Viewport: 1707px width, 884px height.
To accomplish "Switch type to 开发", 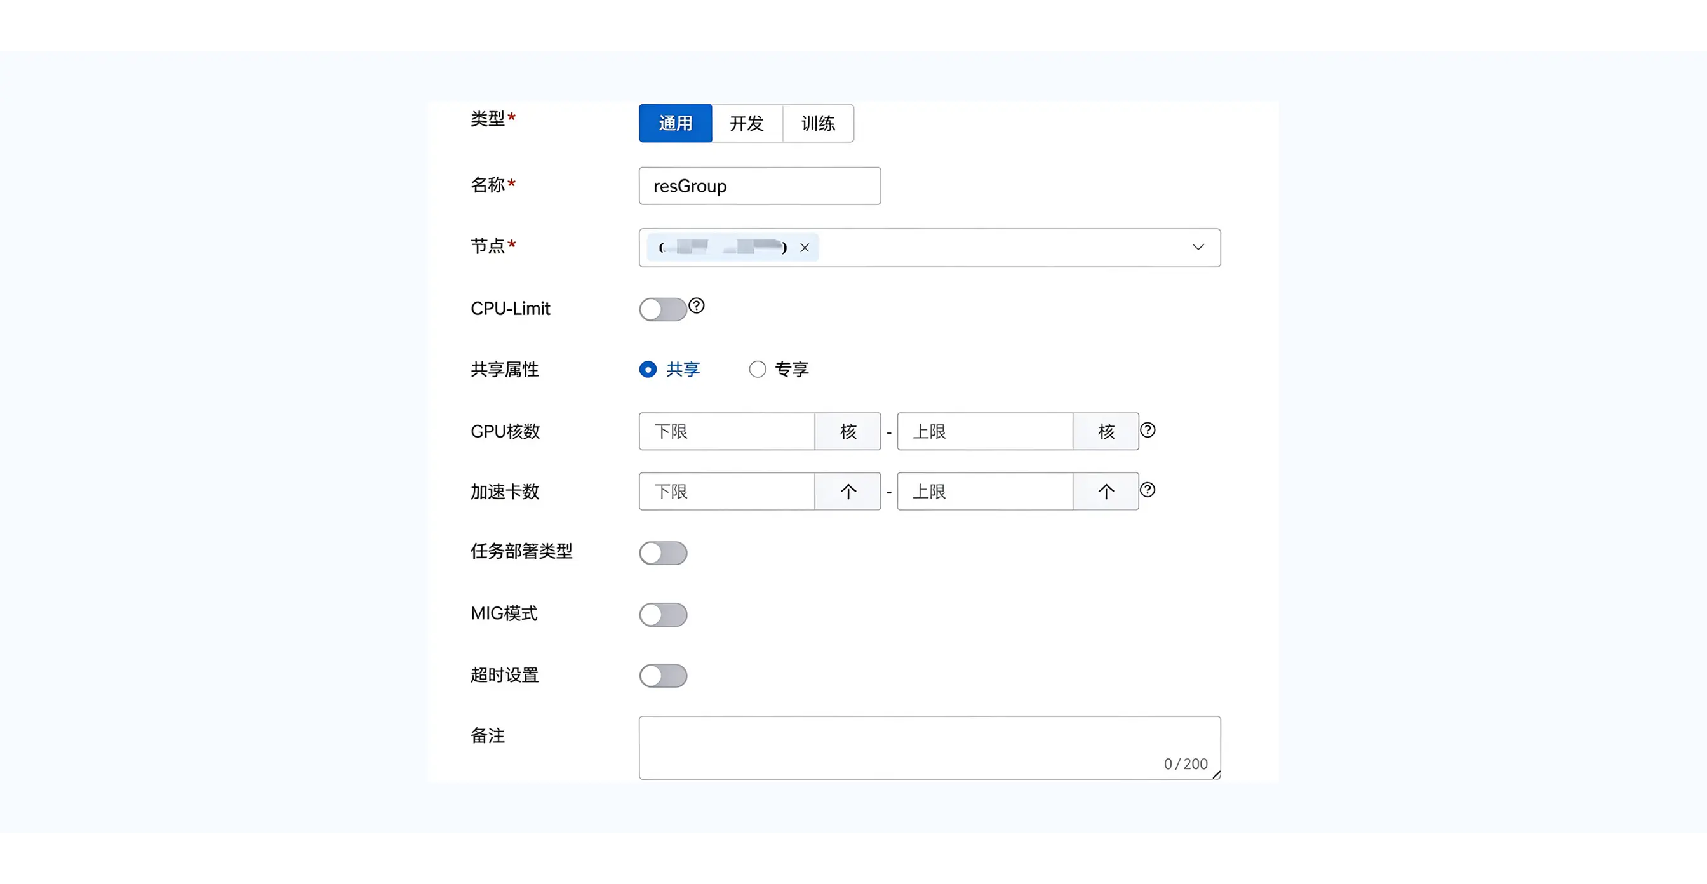I will point(747,123).
